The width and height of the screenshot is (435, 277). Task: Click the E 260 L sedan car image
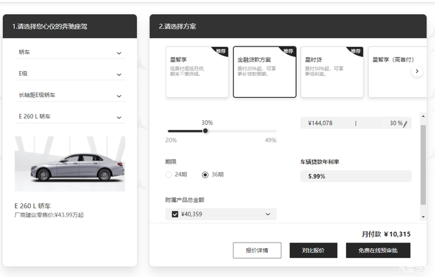pos(70,164)
